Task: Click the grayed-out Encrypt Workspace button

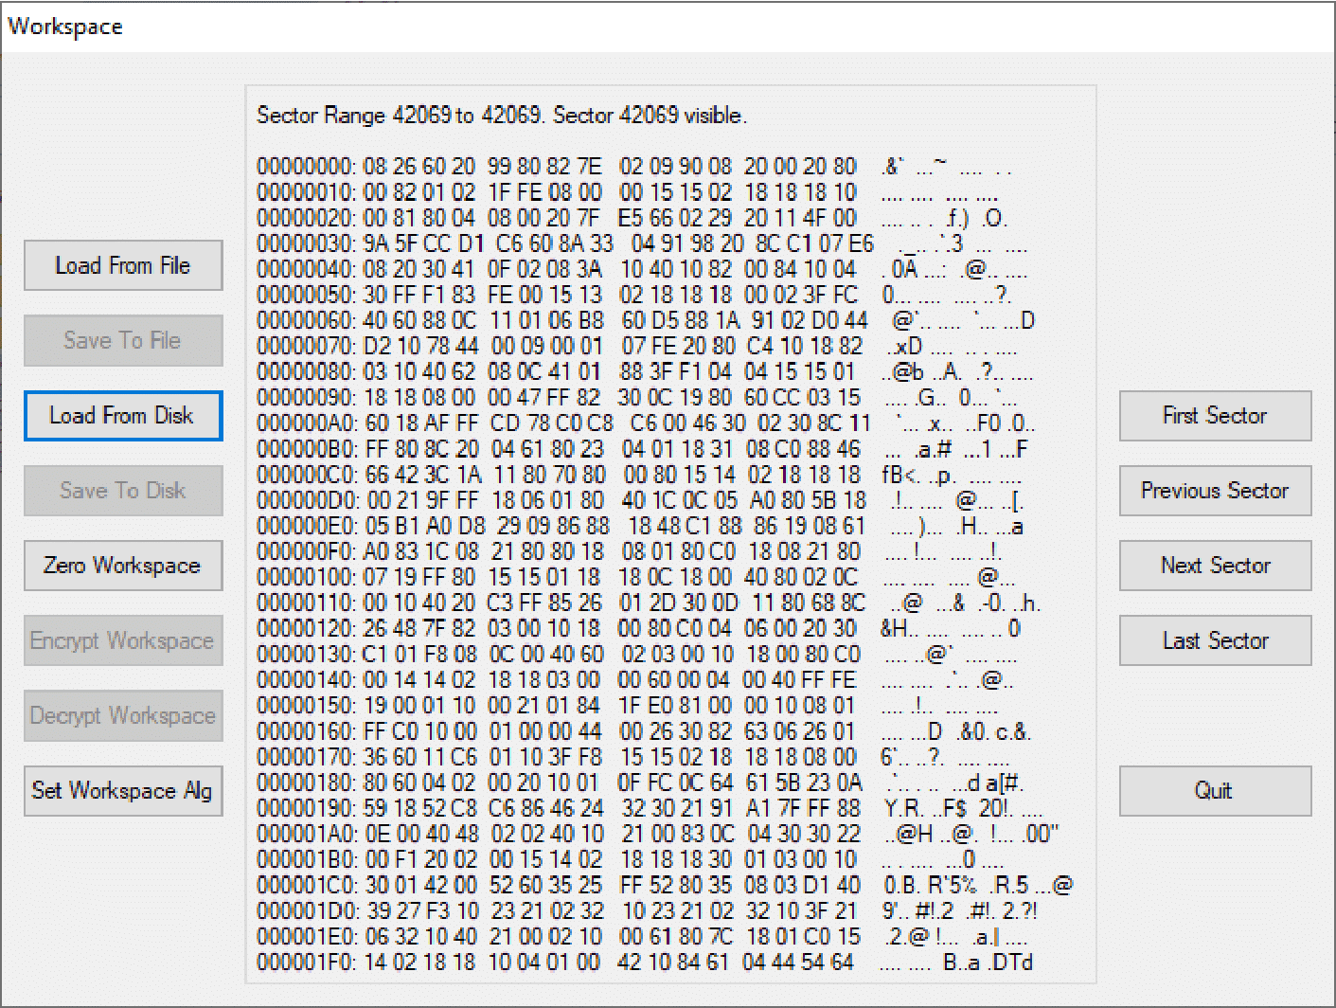Action: coord(122,640)
